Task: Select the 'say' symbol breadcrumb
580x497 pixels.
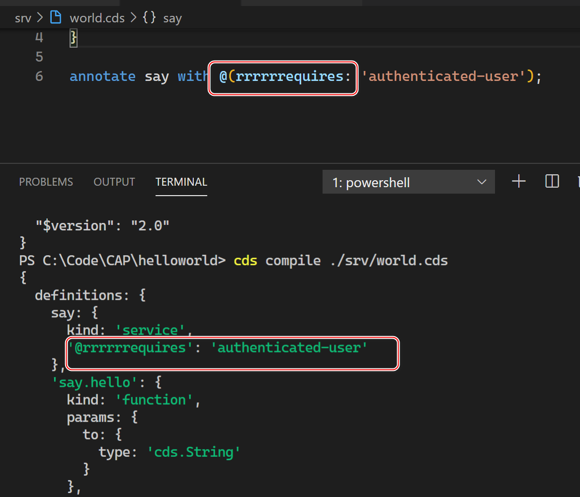Action: [172, 18]
